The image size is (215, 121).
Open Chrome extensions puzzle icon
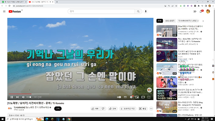(x=199, y=6)
